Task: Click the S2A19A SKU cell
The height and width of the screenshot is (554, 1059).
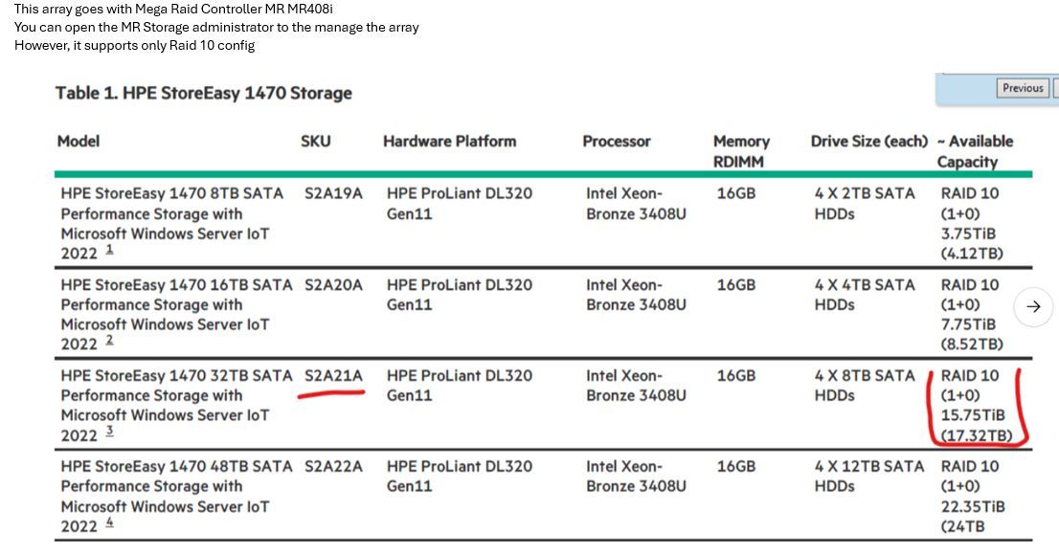Action: [333, 193]
